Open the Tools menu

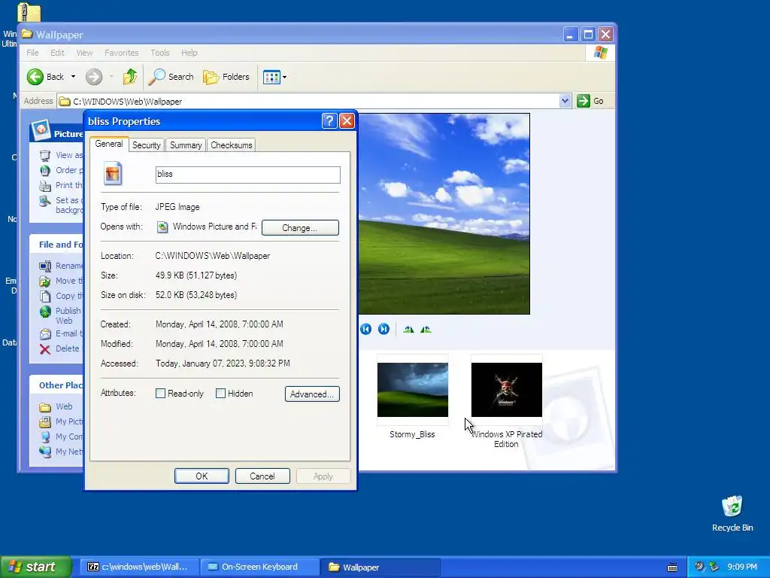coord(160,53)
